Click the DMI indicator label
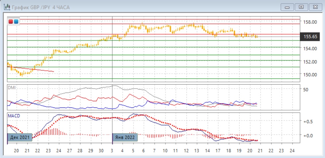The image size is (325, 158). pos(12,88)
